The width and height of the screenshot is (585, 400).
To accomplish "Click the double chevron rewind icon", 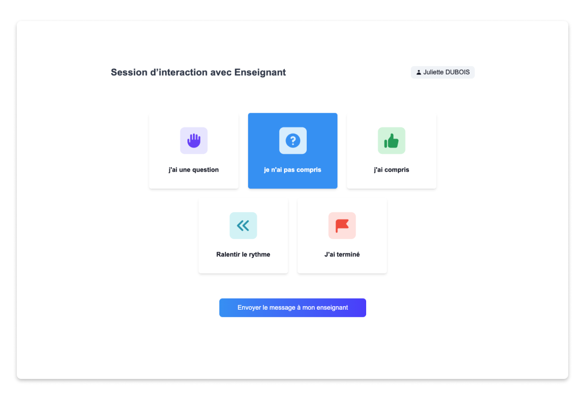I will pos(243,225).
